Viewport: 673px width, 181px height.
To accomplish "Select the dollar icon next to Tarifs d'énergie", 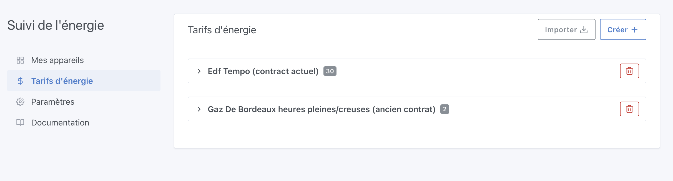I will 20,81.
